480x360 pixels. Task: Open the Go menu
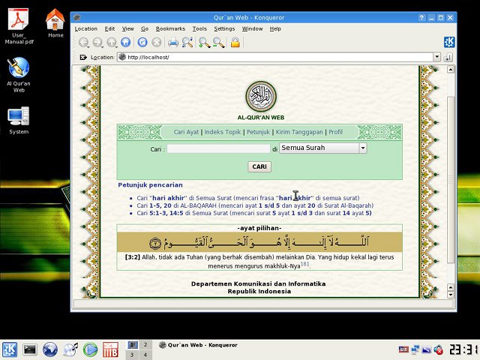click(x=145, y=28)
